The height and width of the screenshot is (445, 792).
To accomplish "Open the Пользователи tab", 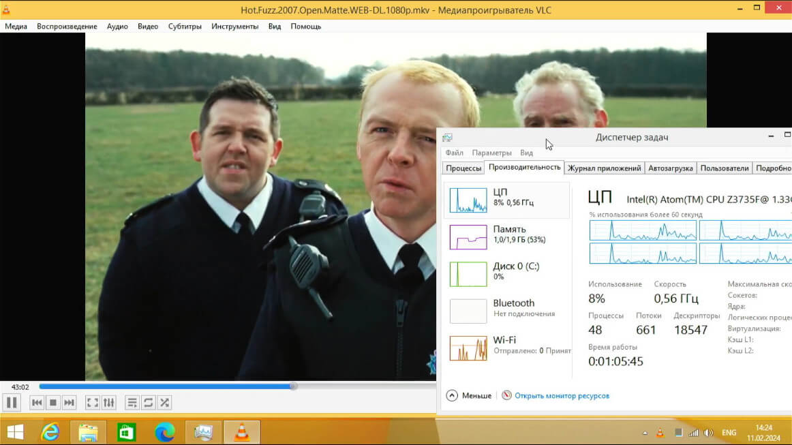I will point(725,168).
